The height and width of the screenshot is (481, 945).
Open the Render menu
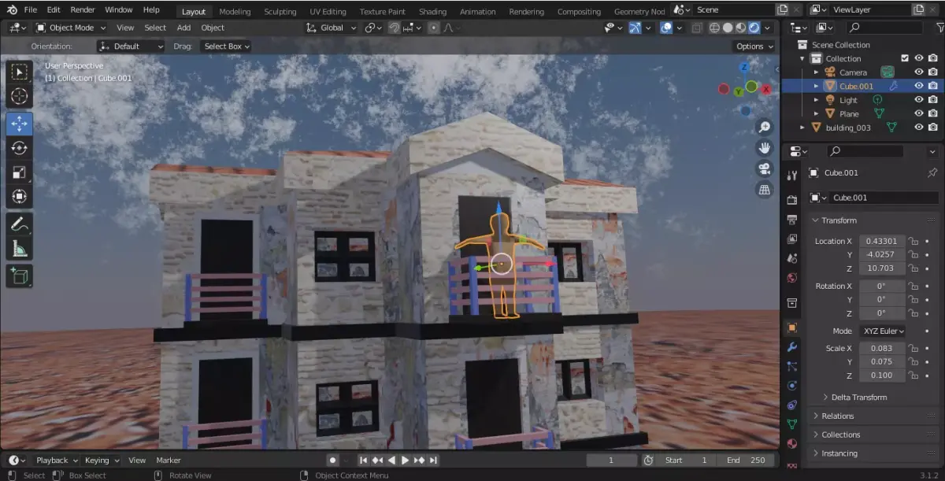click(83, 10)
